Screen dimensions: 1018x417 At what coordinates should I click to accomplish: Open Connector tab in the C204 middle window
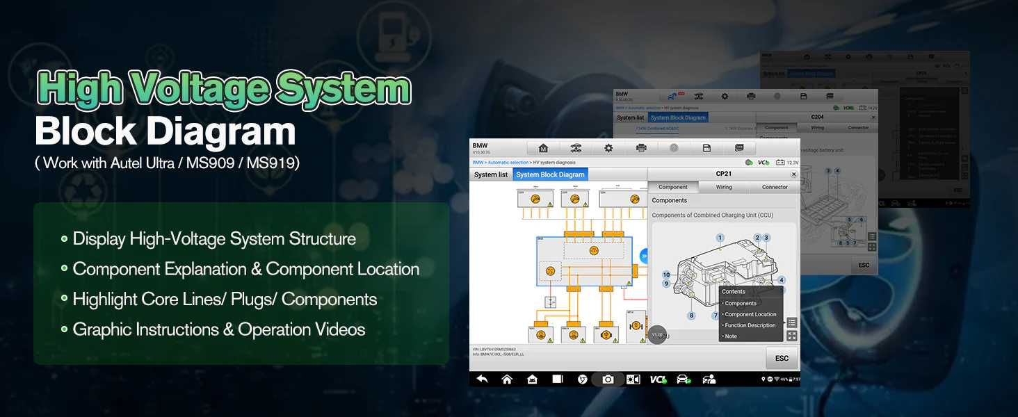(858, 128)
